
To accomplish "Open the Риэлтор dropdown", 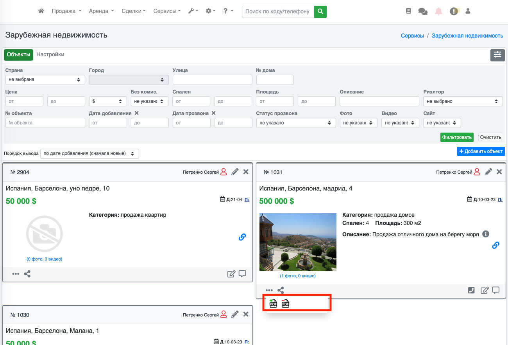I will click(463, 101).
